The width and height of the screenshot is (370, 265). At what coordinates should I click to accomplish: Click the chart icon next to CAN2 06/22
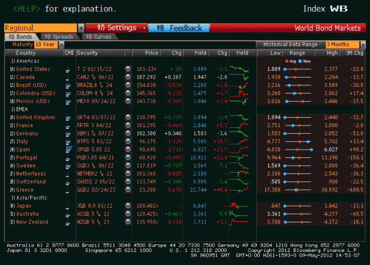128,77
